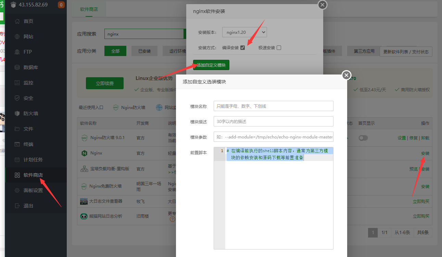Click the 立即续费 button
The image size is (442, 257).
[x=105, y=83]
